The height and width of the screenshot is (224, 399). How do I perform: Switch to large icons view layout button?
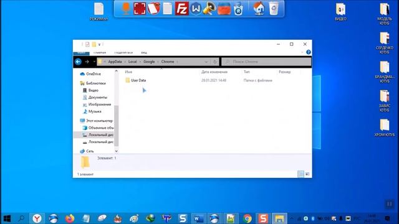307,174
